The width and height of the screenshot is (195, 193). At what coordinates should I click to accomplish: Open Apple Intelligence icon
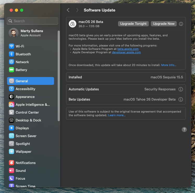[11, 104]
